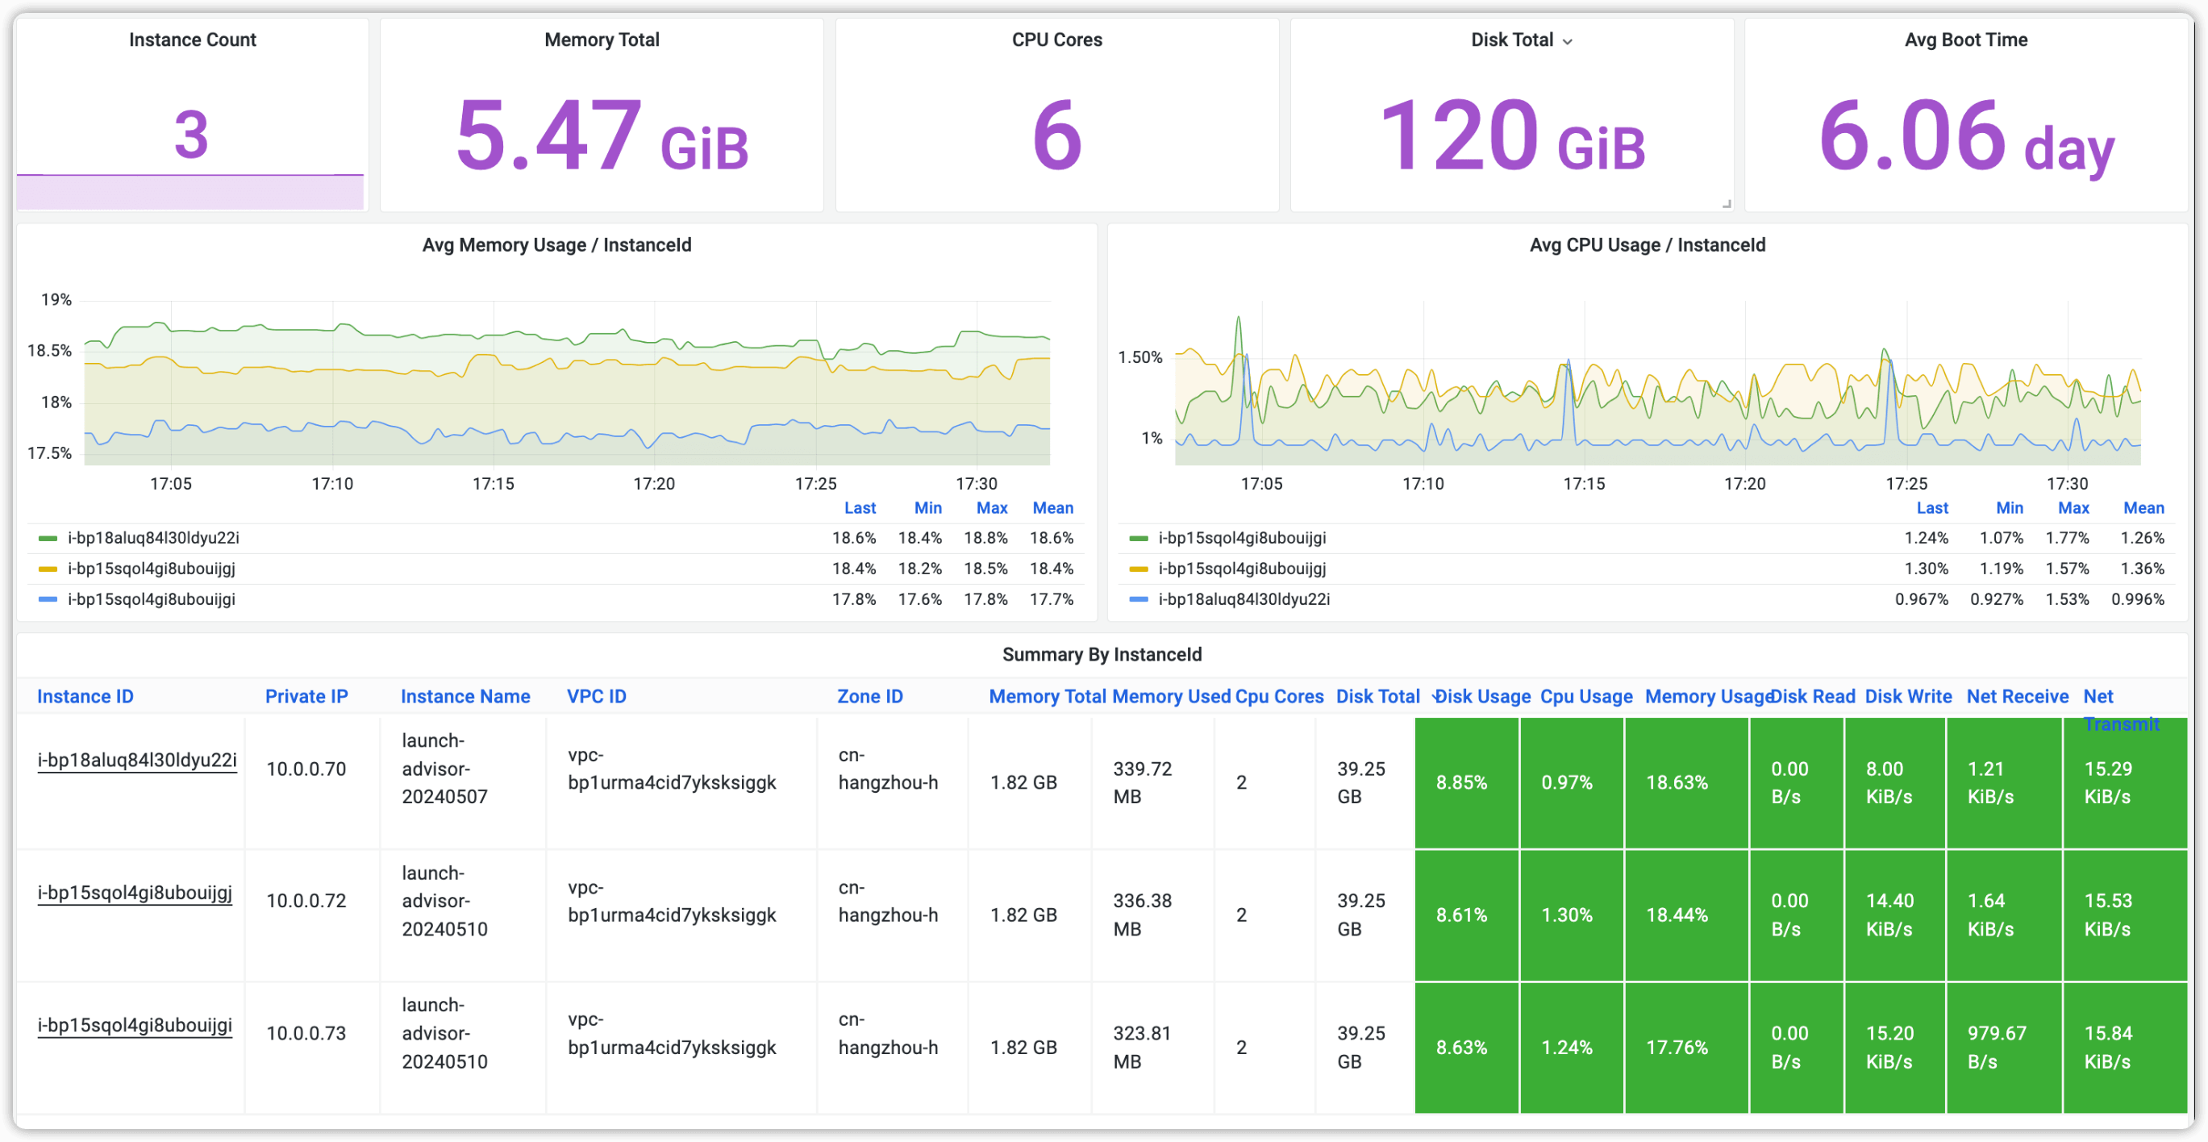Click the 15.84 KiB/s net transmit cell
The image size is (2208, 1142).
[2125, 1048]
